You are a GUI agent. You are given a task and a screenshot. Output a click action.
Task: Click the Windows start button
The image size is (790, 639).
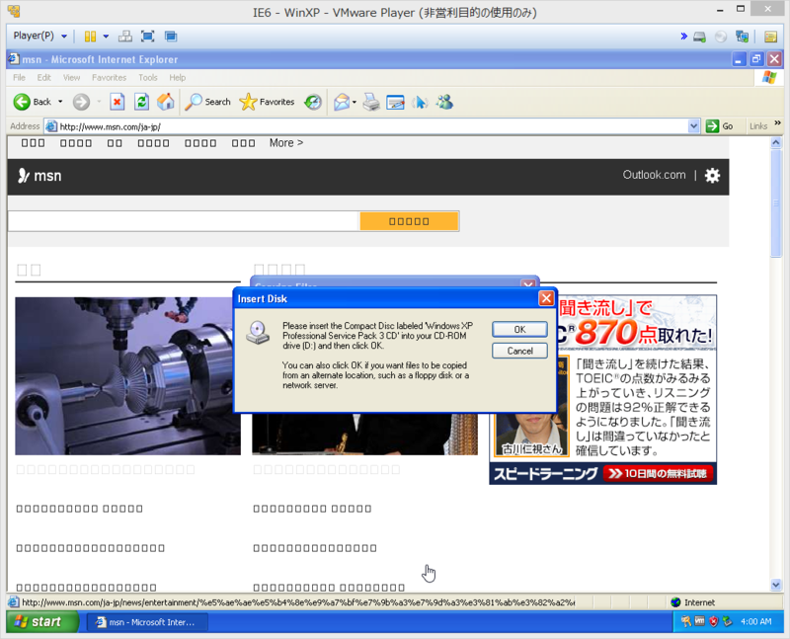pyautogui.click(x=42, y=622)
